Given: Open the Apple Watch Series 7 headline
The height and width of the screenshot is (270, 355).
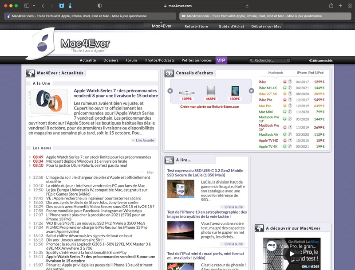Looking at the screenshot, I should [x=116, y=93].
